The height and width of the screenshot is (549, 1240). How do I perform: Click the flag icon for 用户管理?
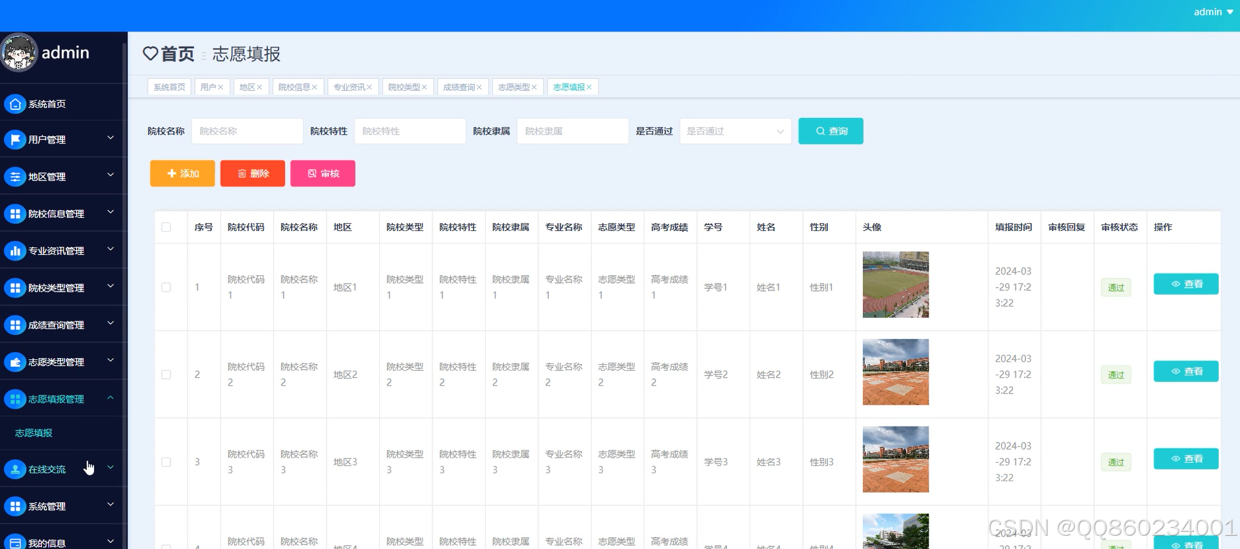point(14,140)
